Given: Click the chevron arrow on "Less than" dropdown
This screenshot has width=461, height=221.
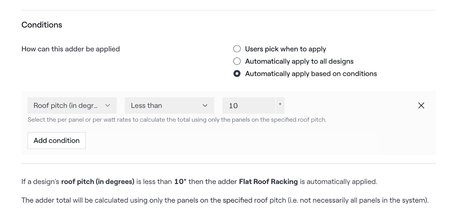Looking at the screenshot, I should 205,105.
